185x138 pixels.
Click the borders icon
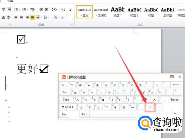pyautogui.click(x=63, y=17)
